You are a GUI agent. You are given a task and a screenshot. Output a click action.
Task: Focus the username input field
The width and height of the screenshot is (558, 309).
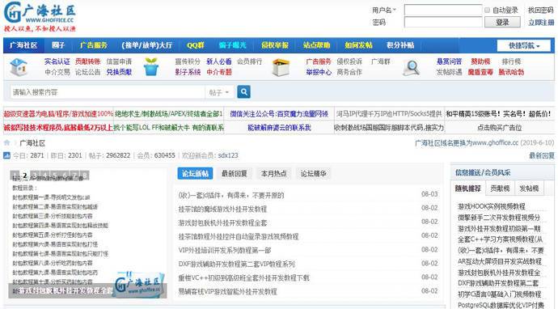(x=443, y=10)
